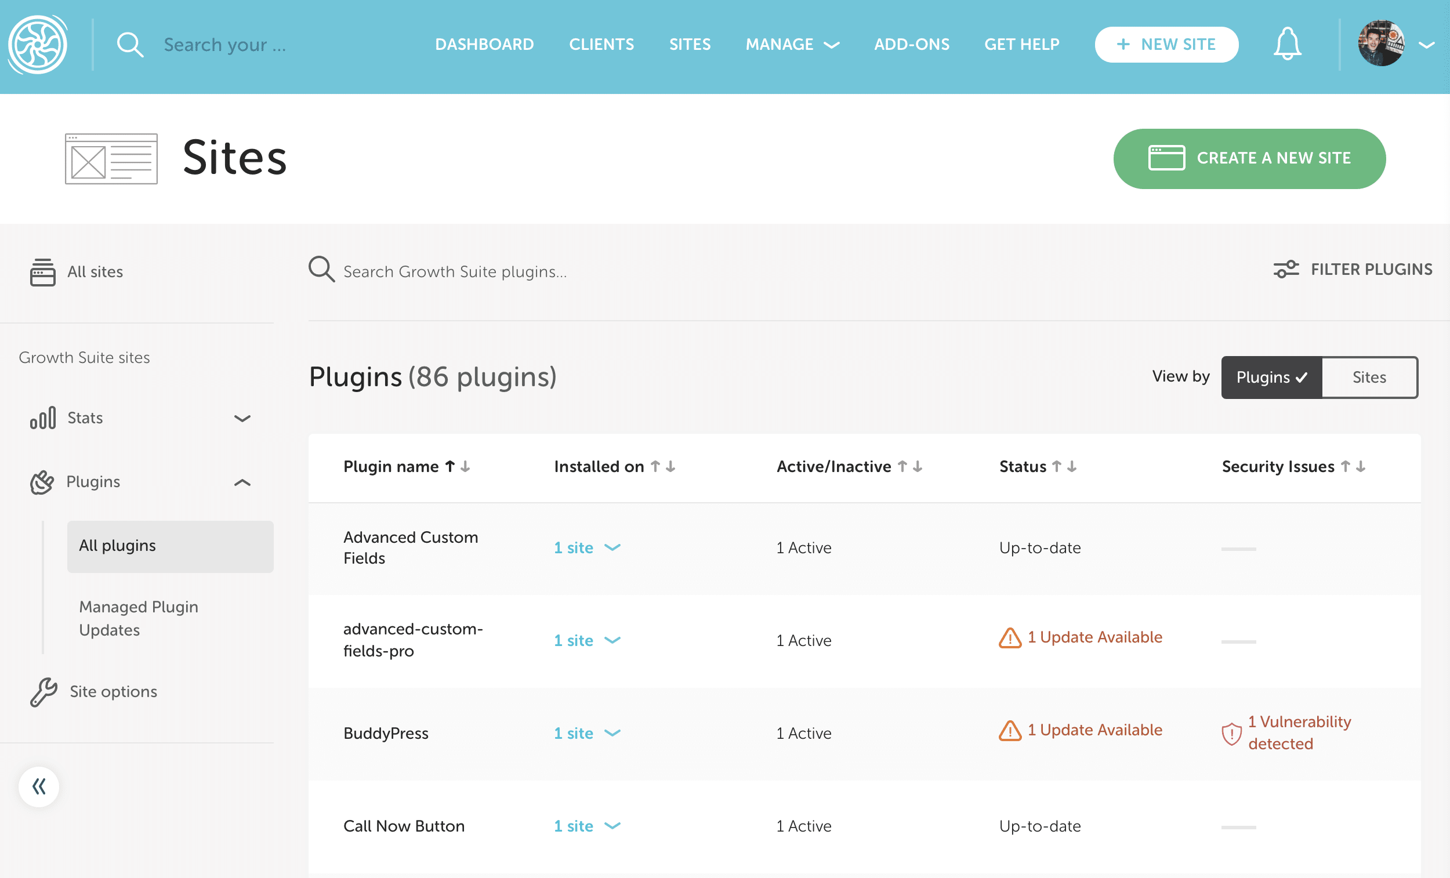Viewport: 1450px width, 878px height.
Task: Open Filter Plugins sliders icon
Action: [x=1286, y=270]
